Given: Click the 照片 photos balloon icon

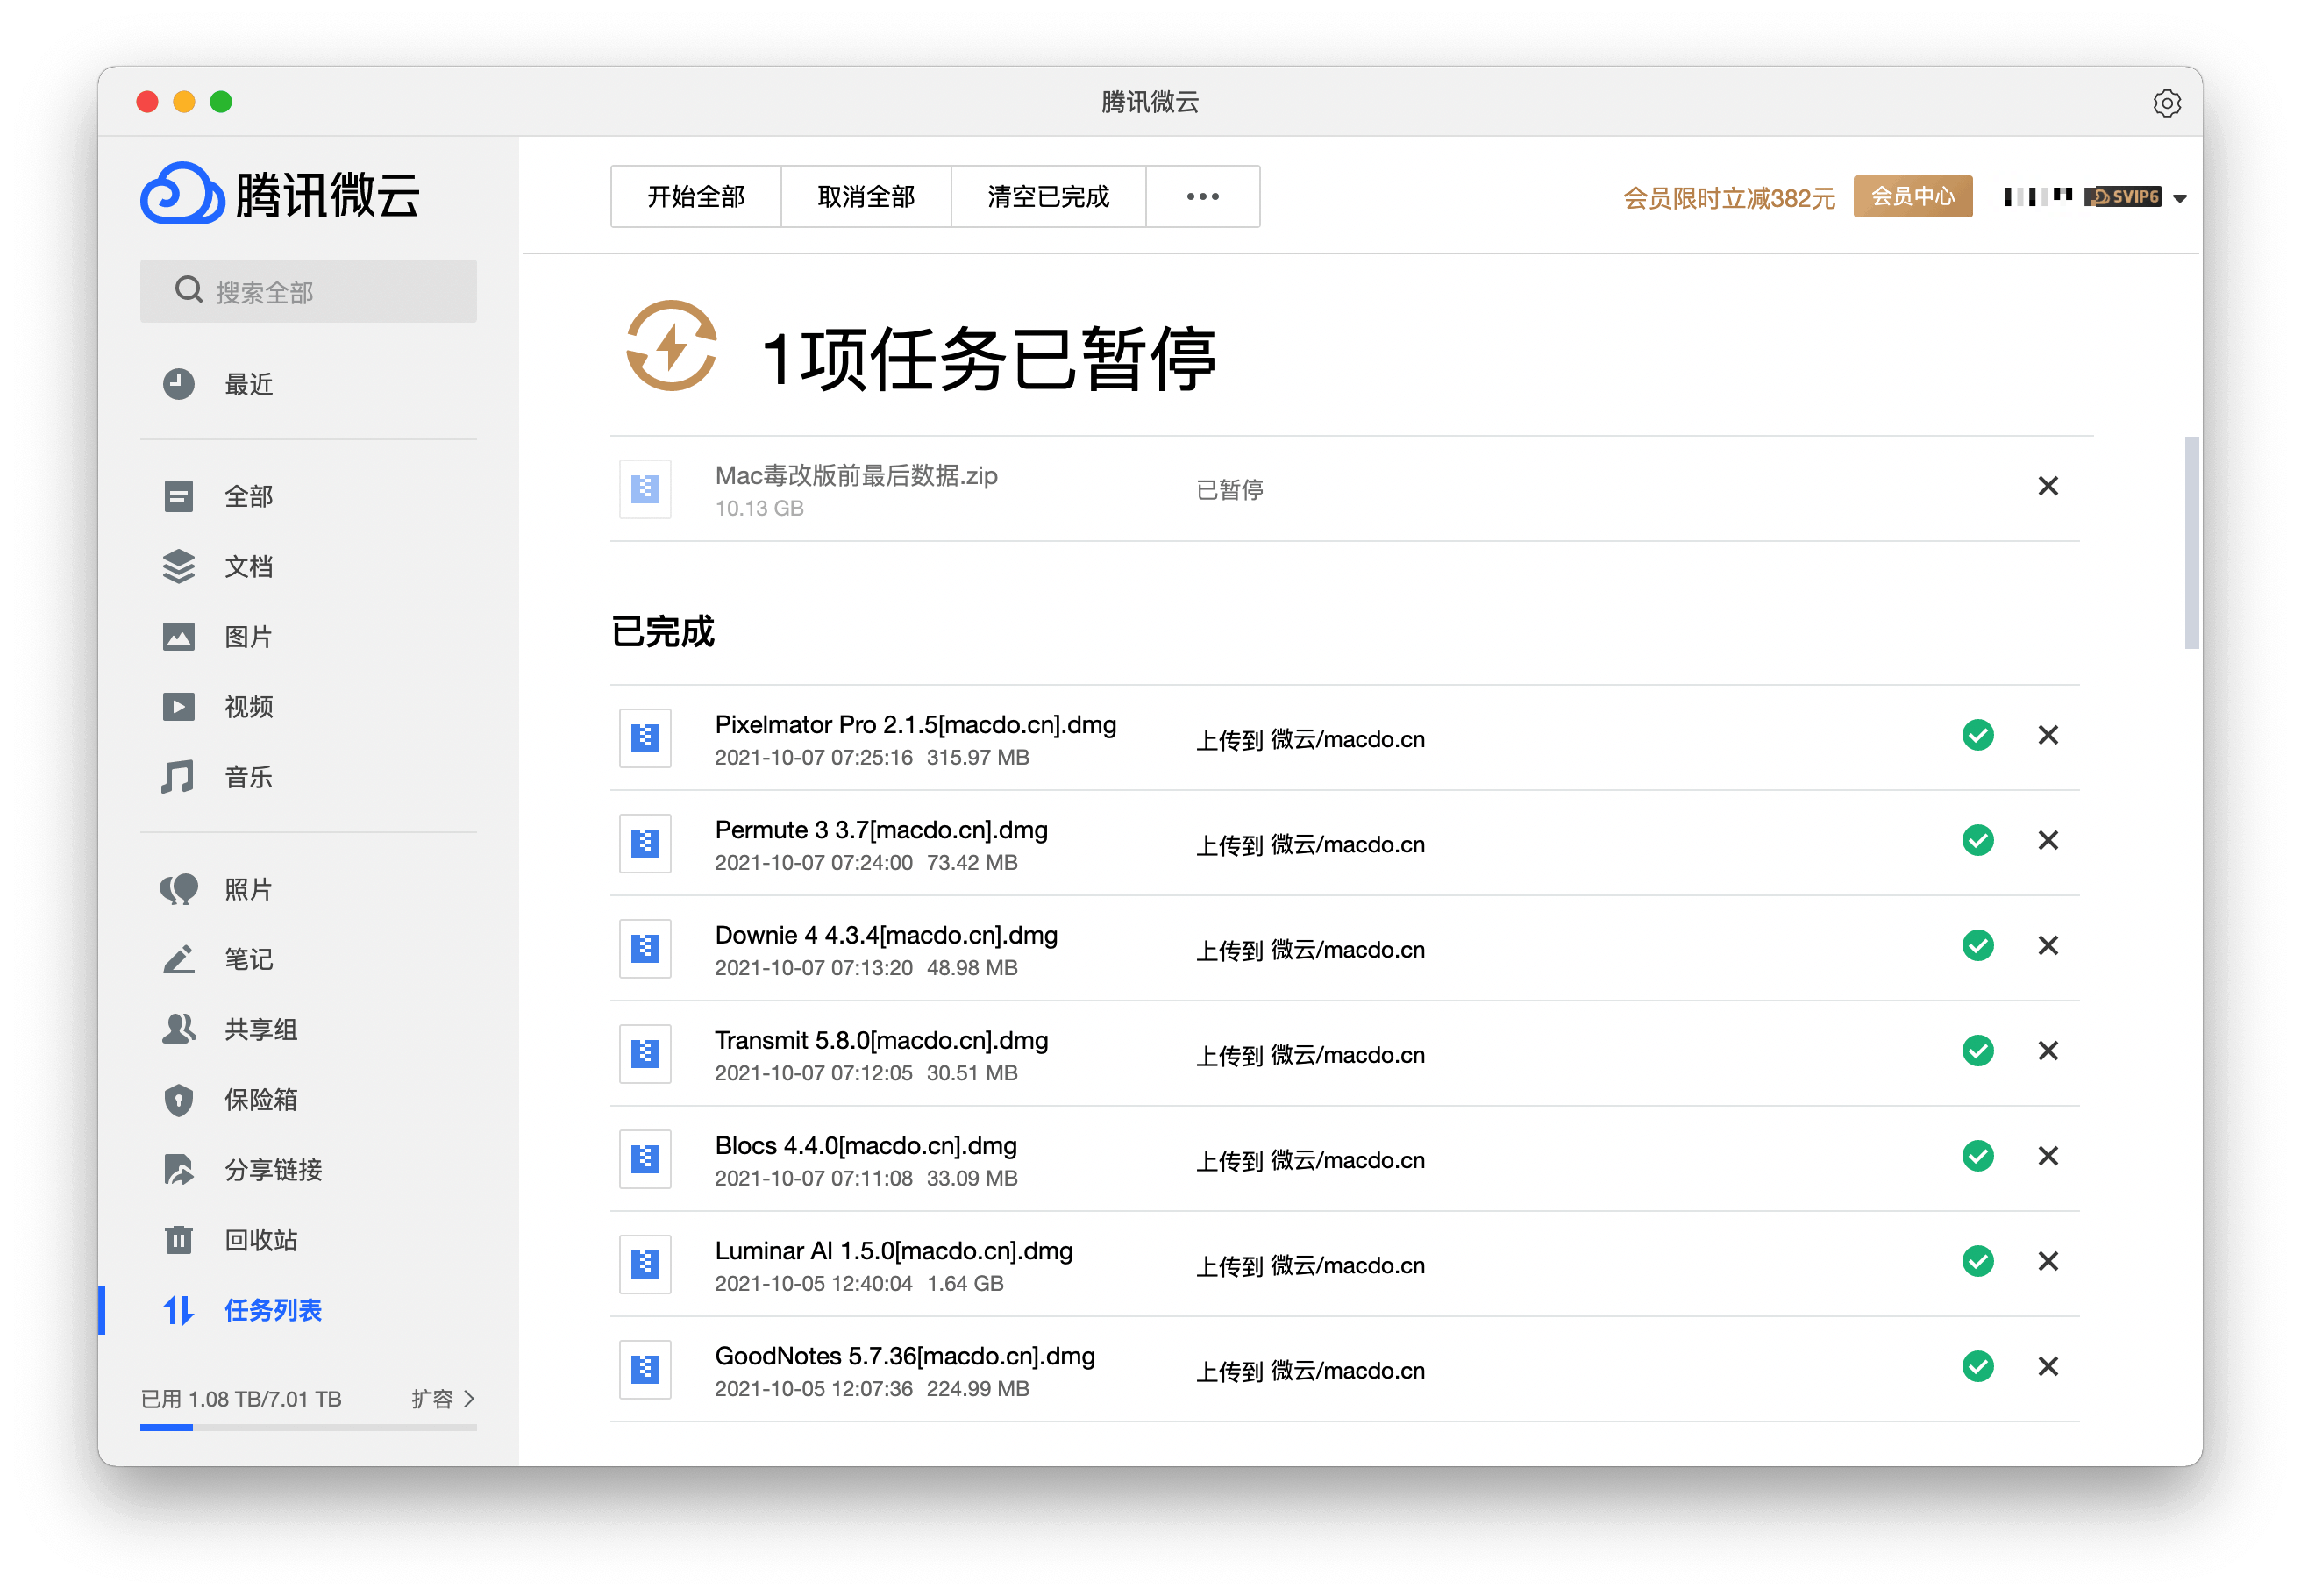Looking at the screenshot, I should tap(179, 889).
